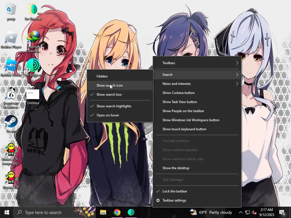This screenshot has height=218, width=291.
Task: Open File Explorer from the taskbar
Action: 103,212
